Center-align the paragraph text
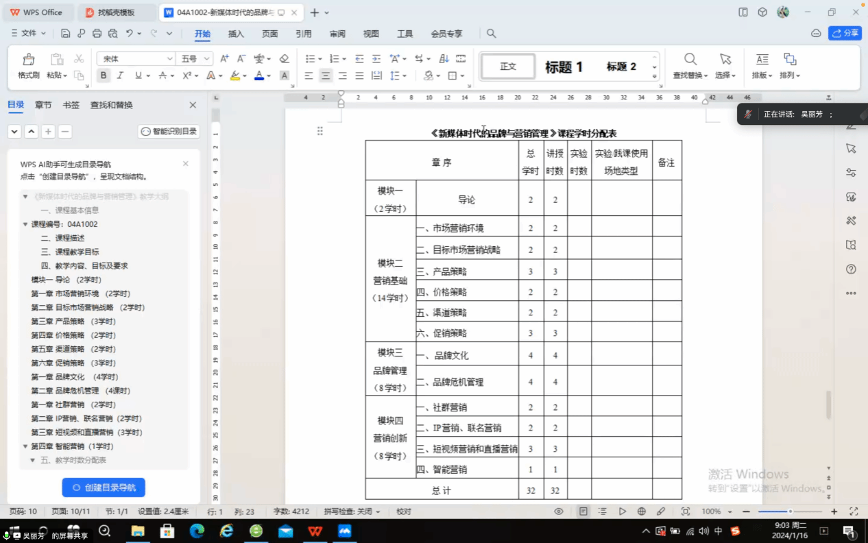 (326, 75)
